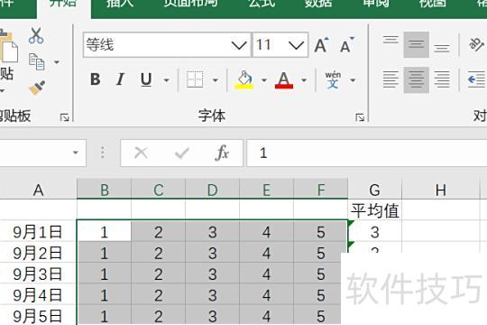Image resolution: width=487 pixels, height=325 pixels.
Task: Expand the font color dropdown arrow
Action: click(x=304, y=80)
